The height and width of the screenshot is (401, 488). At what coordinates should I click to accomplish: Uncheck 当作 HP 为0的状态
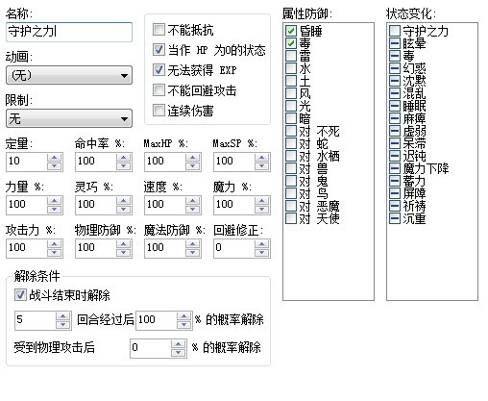[159, 50]
